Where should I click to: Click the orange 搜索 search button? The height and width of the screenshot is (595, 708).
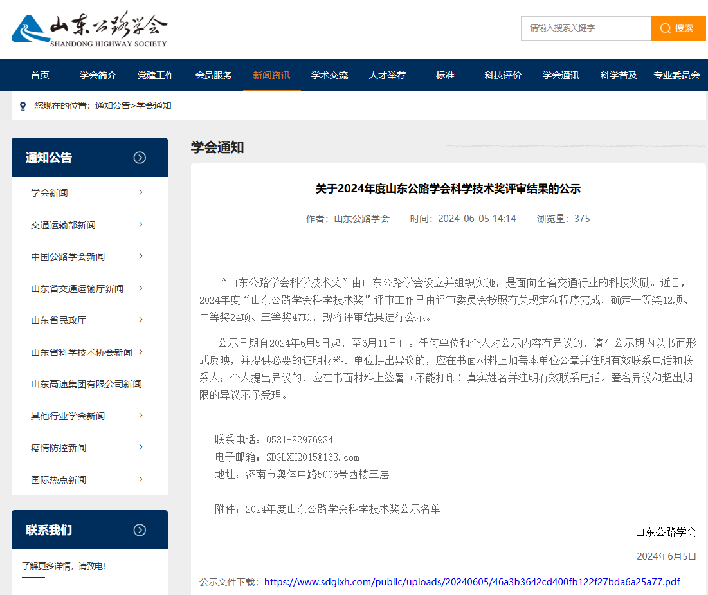[x=678, y=28]
